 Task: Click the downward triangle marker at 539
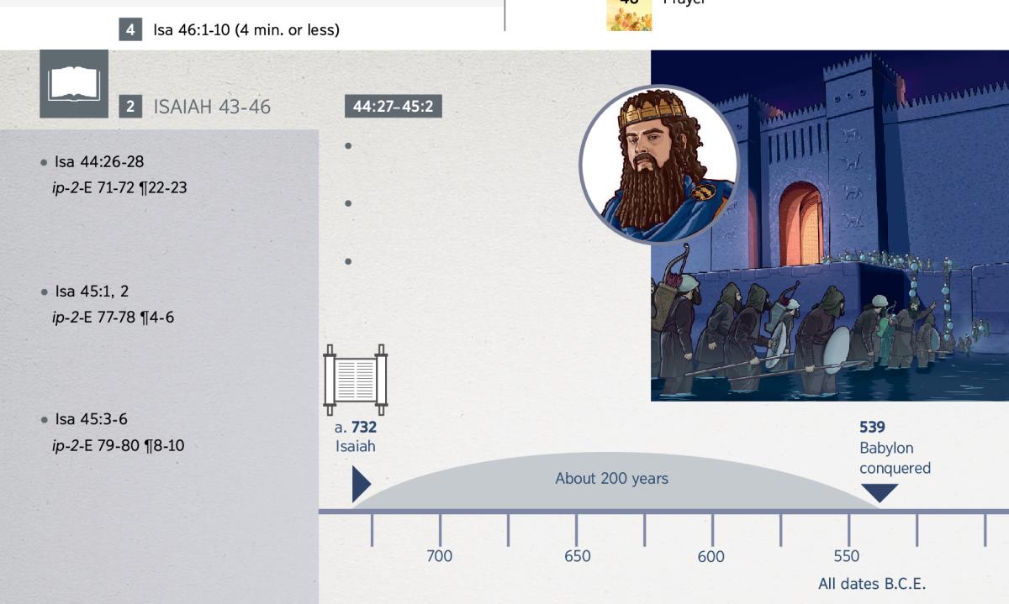(880, 492)
